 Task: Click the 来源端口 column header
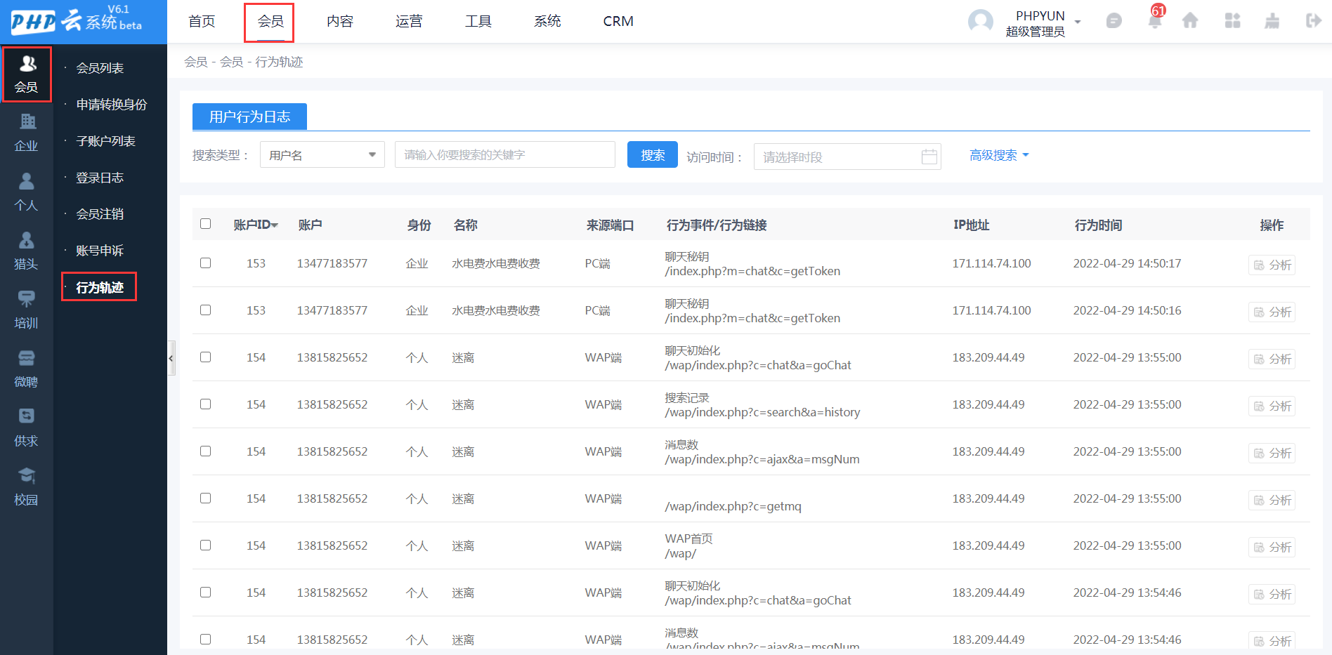point(610,225)
